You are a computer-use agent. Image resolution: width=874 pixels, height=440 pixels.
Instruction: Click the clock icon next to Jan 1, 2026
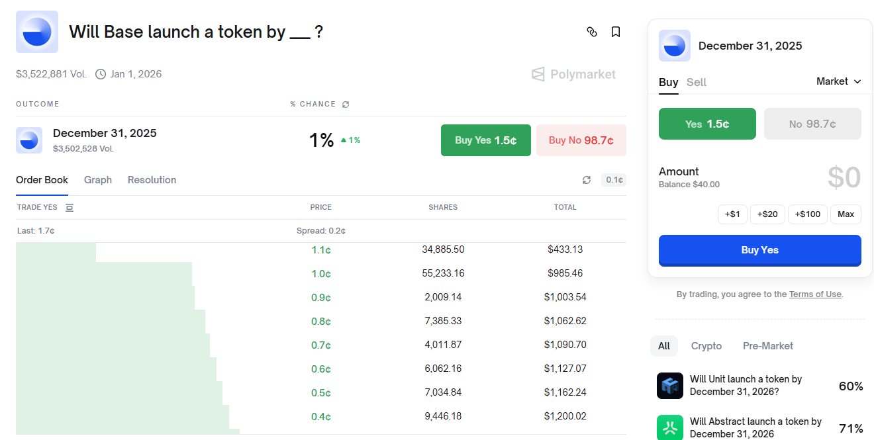click(x=101, y=73)
